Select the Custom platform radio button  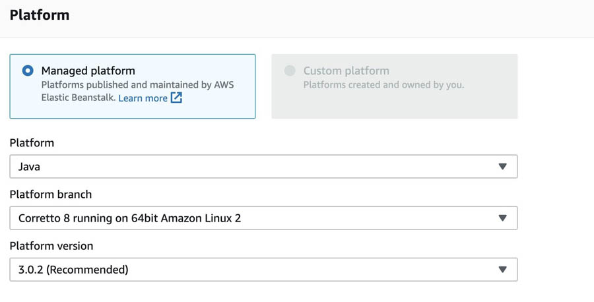pos(290,71)
